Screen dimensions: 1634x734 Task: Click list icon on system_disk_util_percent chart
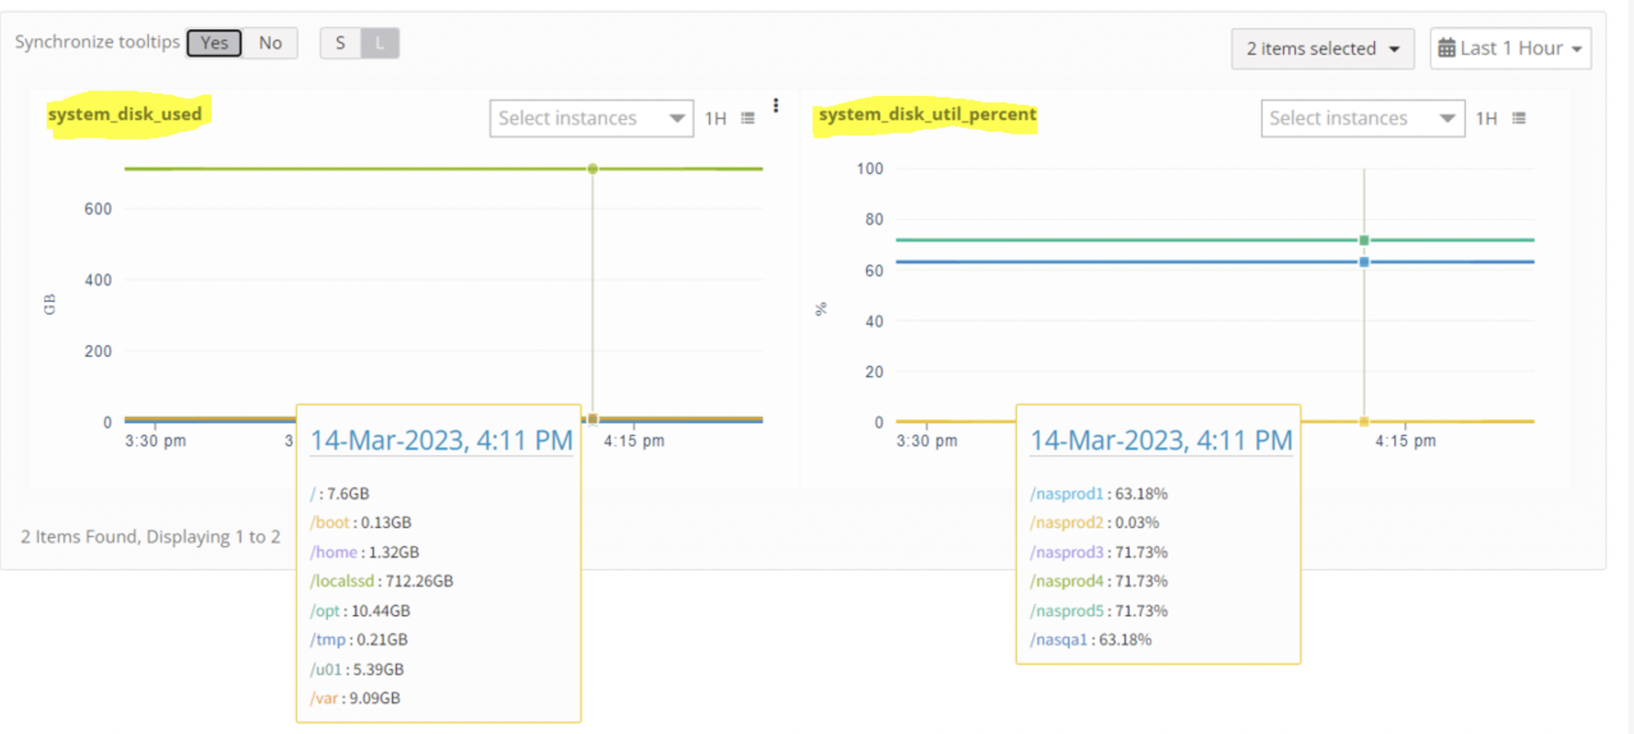coord(1519,118)
